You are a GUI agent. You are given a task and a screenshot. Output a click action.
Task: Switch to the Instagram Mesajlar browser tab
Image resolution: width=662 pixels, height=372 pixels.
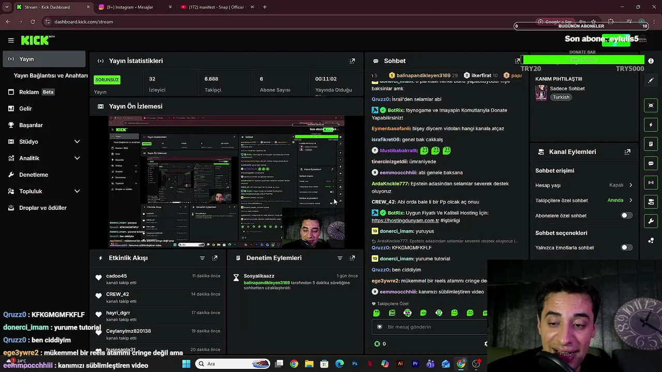tap(136, 7)
